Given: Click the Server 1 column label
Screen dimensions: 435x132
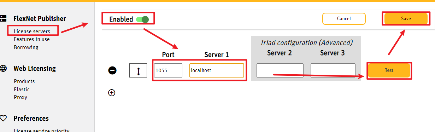Looking at the screenshot, I should (217, 55).
